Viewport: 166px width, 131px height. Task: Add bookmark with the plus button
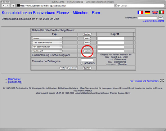[x=13, y=6]
